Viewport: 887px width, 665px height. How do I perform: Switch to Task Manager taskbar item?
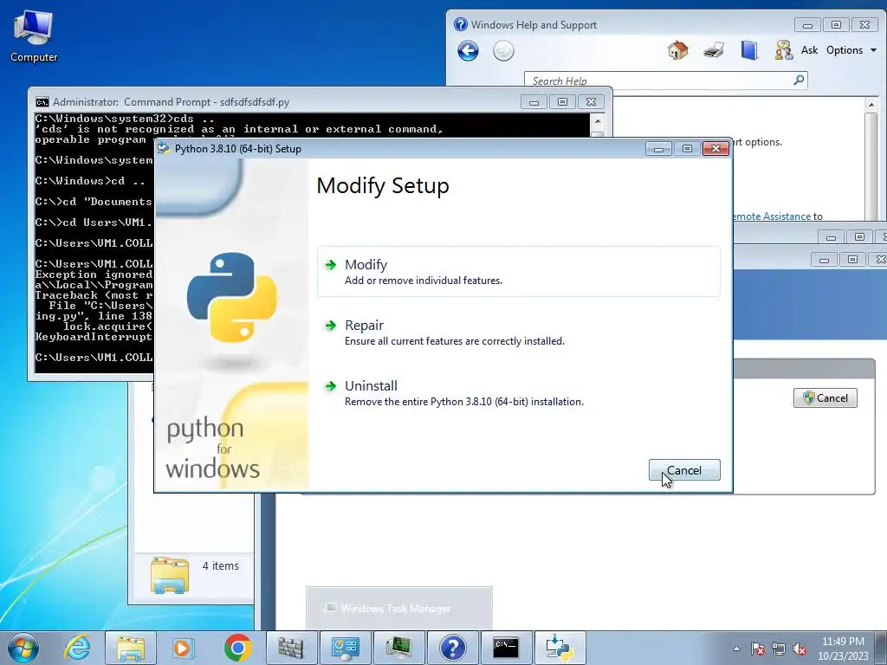click(398, 648)
